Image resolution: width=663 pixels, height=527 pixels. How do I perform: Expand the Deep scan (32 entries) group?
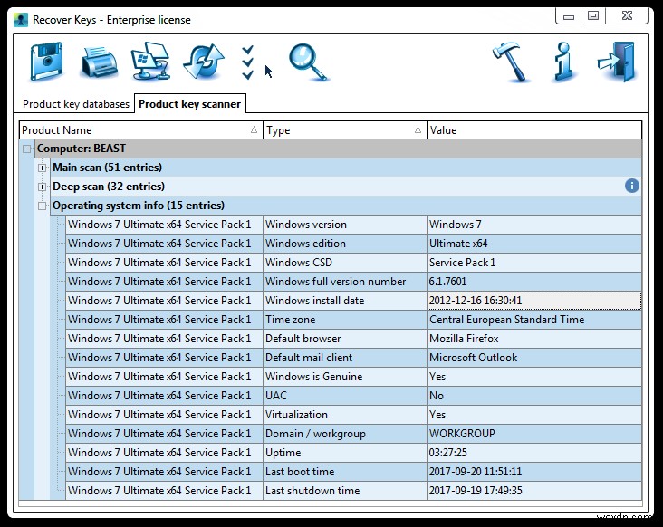coord(42,187)
